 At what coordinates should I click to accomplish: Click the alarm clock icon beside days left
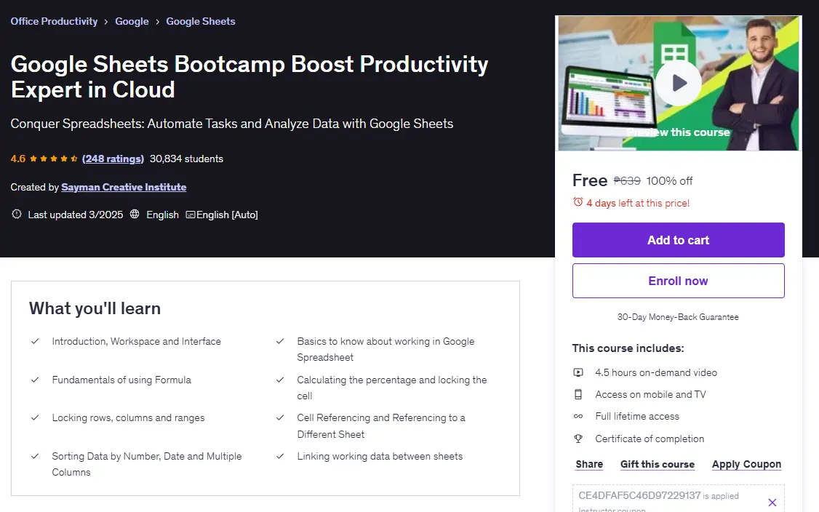[x=578, y=202]
